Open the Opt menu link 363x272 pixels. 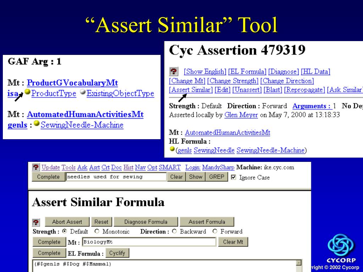[x=152, y=167]
